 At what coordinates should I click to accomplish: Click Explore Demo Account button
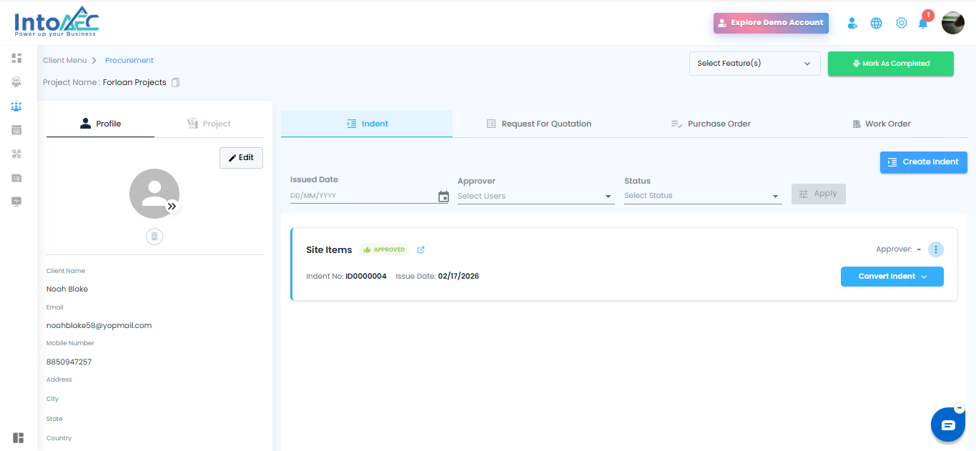pos(771,23)
